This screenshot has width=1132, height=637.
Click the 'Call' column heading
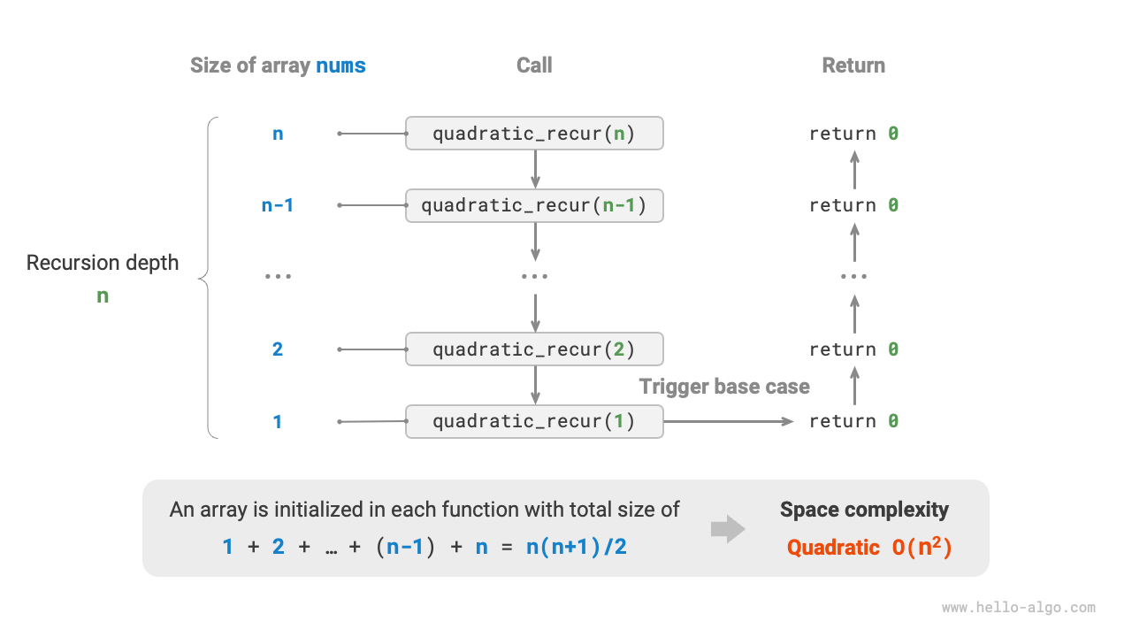[x=534, y=65]
